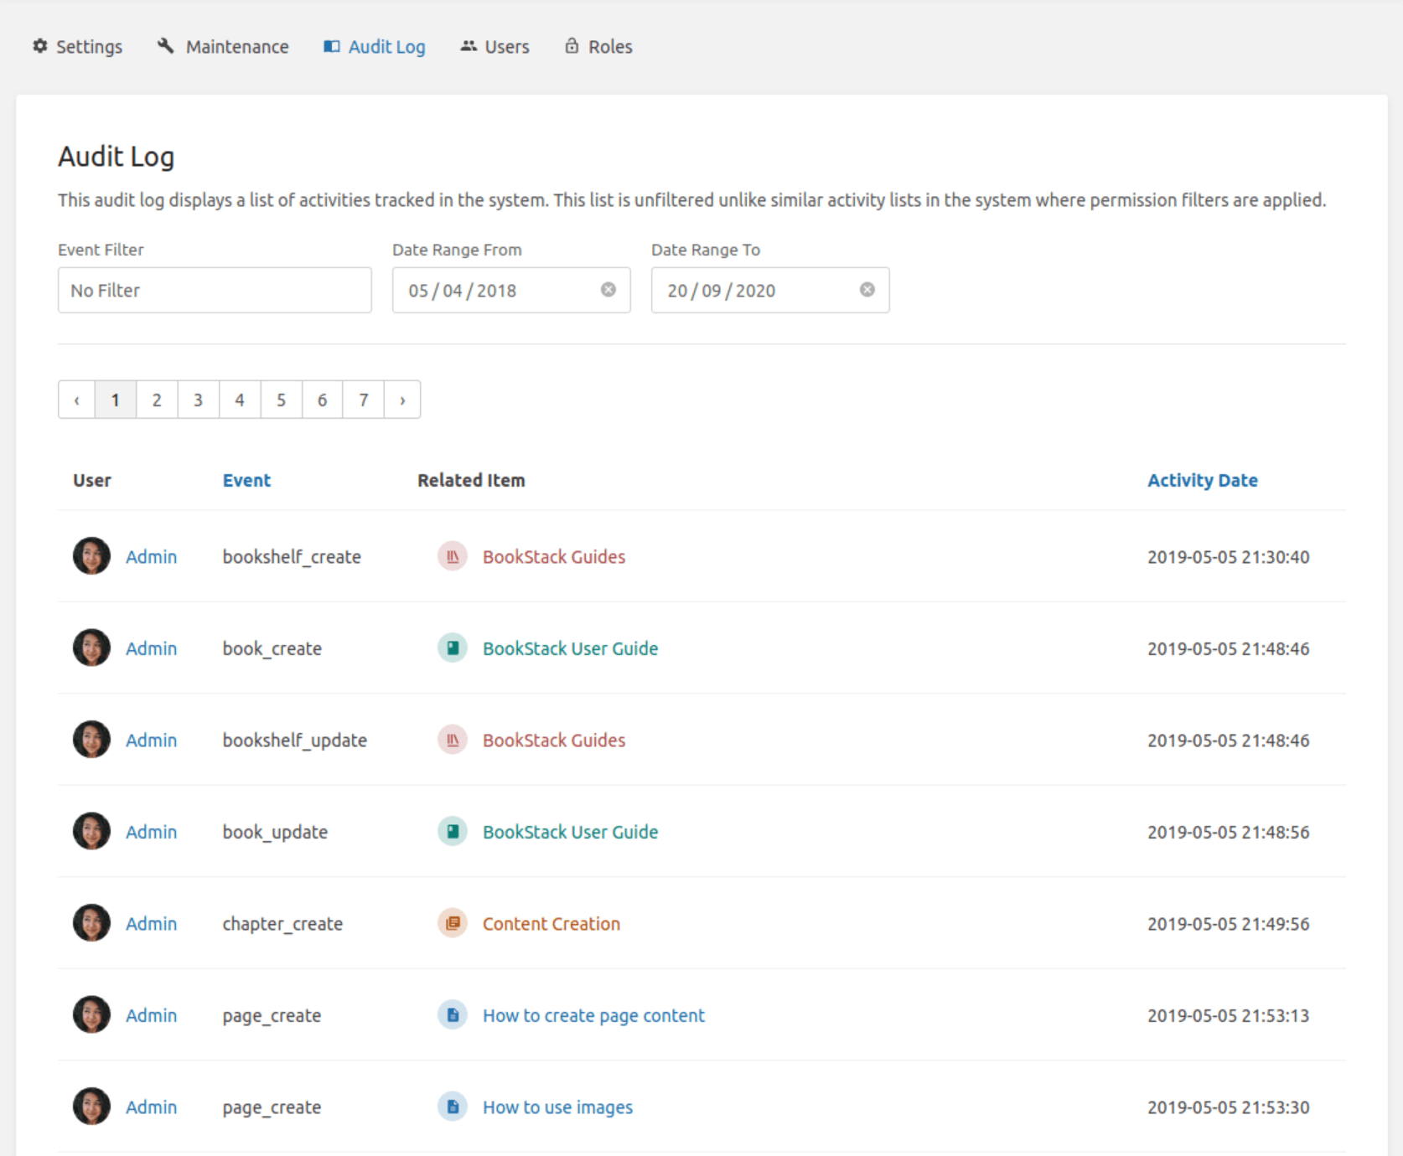Go to the Roles tab
This screenshot has height=1156, width=1403.
click(598, 47)
